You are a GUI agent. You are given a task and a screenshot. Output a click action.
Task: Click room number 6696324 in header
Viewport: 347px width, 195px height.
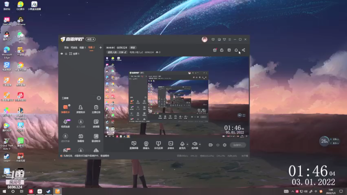(122, 48)
